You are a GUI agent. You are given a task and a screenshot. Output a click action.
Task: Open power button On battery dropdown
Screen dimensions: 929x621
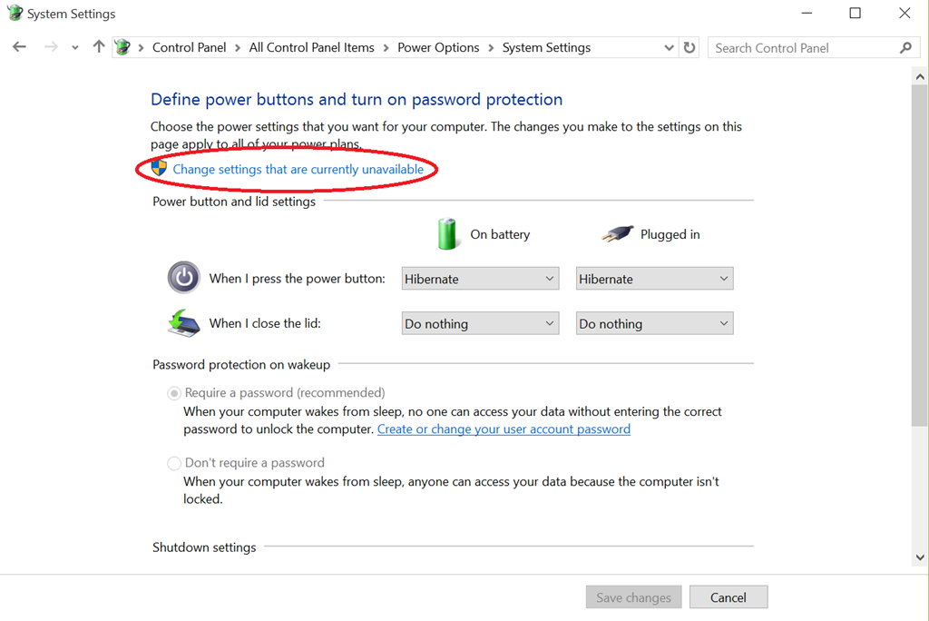pyautogui.click(x=479, y=279)
